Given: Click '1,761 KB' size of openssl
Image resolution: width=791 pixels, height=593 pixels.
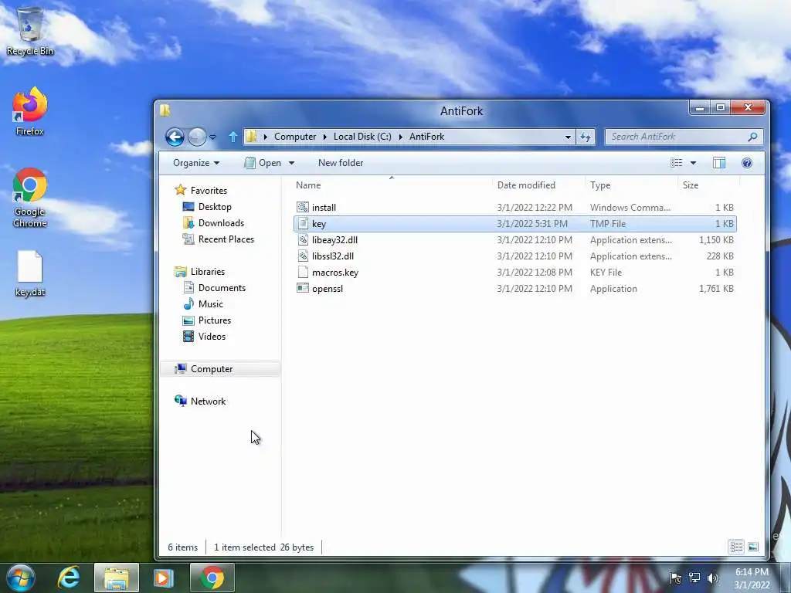Looking at the screenshot, I should tap(716, 289).
